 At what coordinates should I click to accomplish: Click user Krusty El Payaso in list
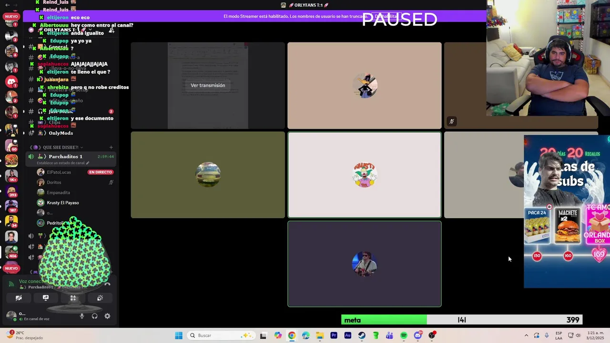point(62,203)
